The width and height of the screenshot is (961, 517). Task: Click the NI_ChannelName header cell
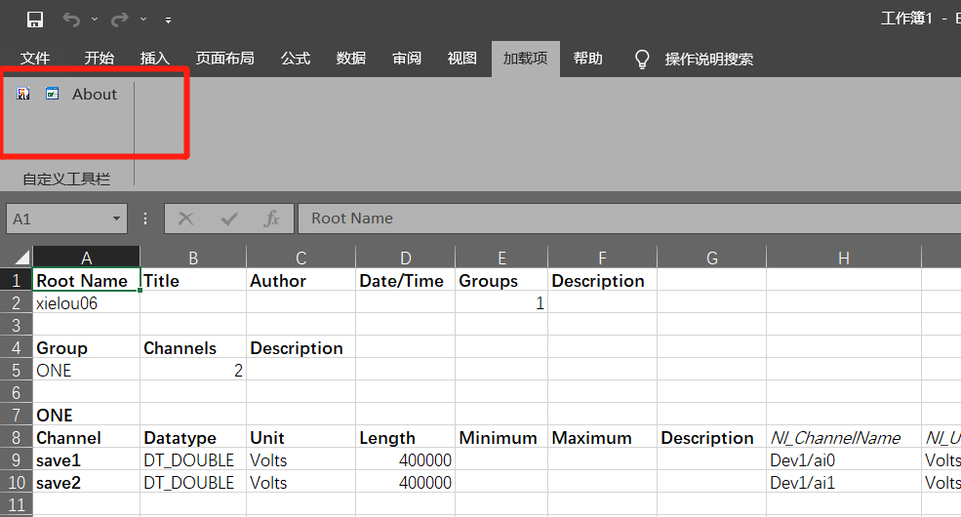tap(844, 438)
